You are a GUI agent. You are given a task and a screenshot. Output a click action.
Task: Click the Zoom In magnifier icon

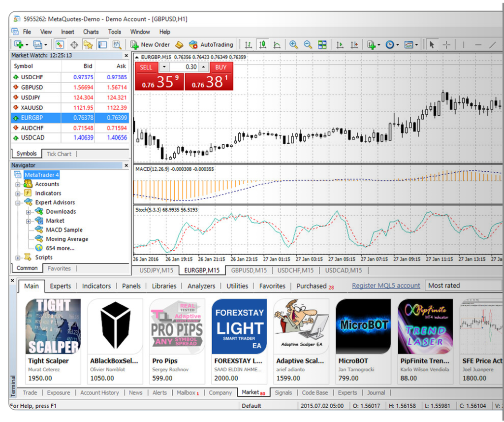point(293,44)
